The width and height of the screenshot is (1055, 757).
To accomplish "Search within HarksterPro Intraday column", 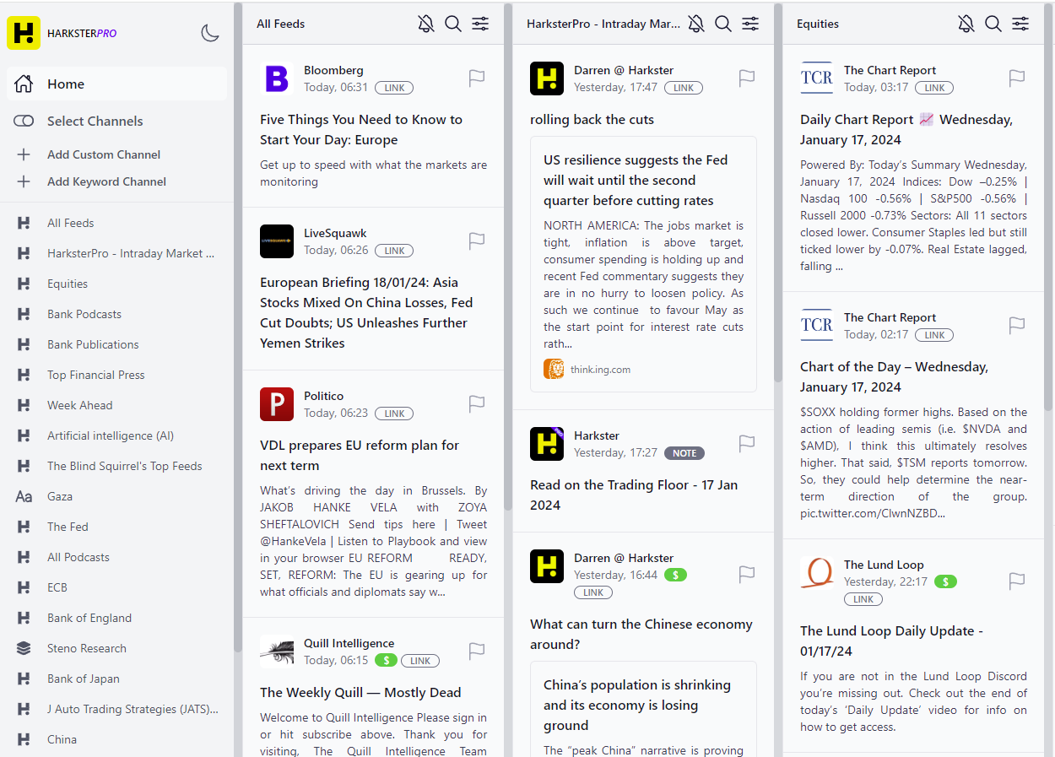I will coord(723,24).
